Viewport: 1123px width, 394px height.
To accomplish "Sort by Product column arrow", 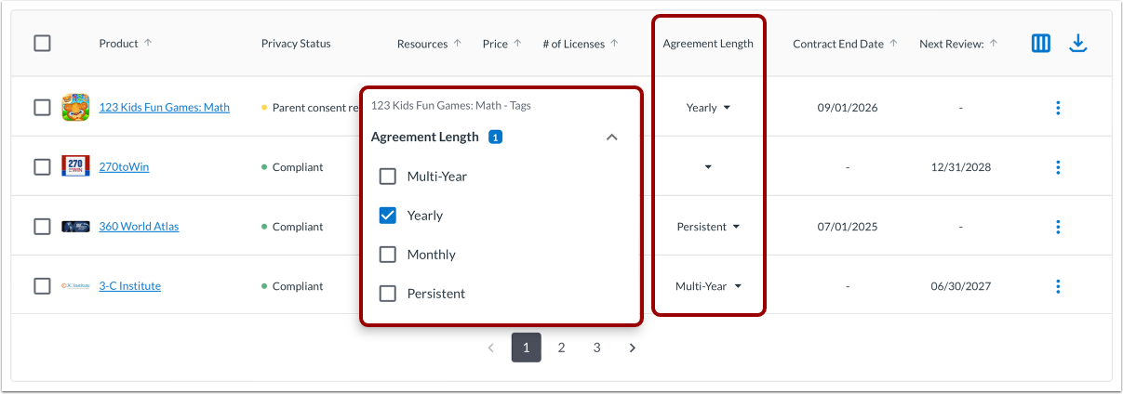I will [149, 44].
